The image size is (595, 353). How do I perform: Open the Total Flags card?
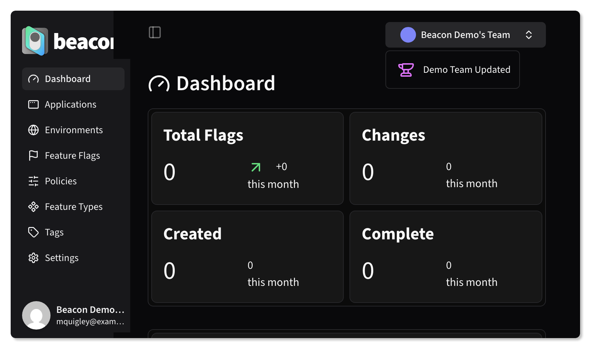[247, 158]
